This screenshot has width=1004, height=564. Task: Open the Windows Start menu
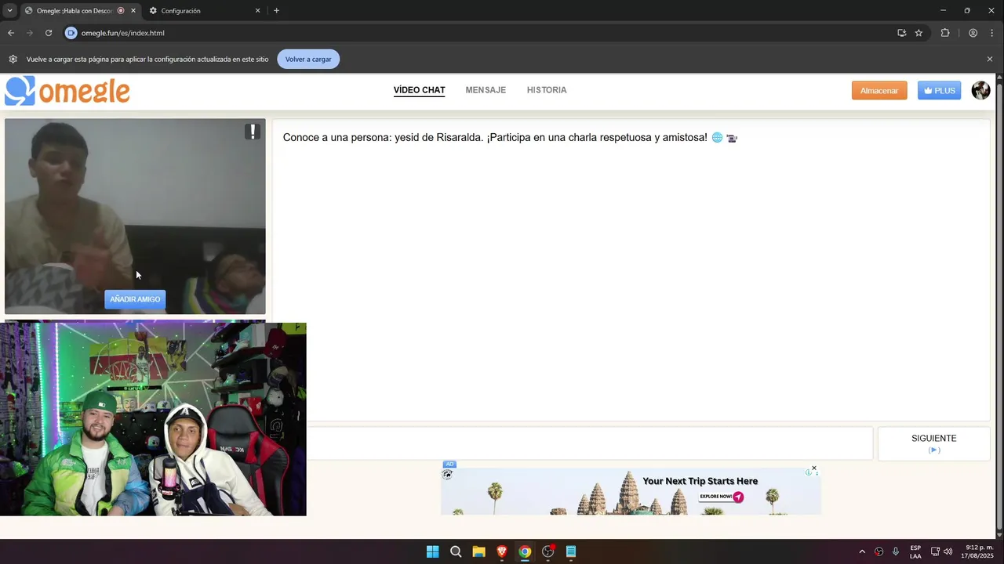432,551
